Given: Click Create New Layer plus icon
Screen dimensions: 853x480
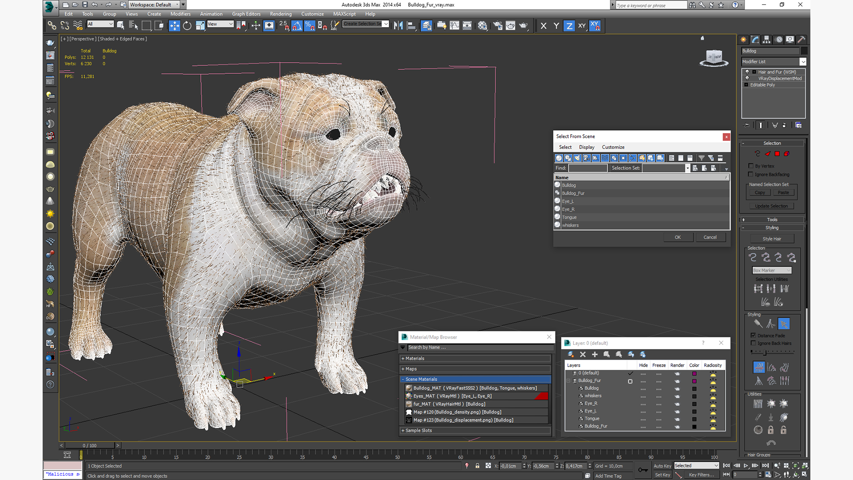Looking at the screenshot, I should 594,354.
